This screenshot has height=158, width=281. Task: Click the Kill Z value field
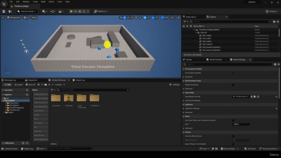pyautogui.click(x=241, y=124)
